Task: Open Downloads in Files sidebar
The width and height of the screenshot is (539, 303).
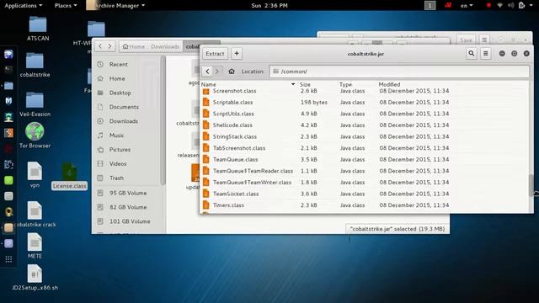Action: 127,121
